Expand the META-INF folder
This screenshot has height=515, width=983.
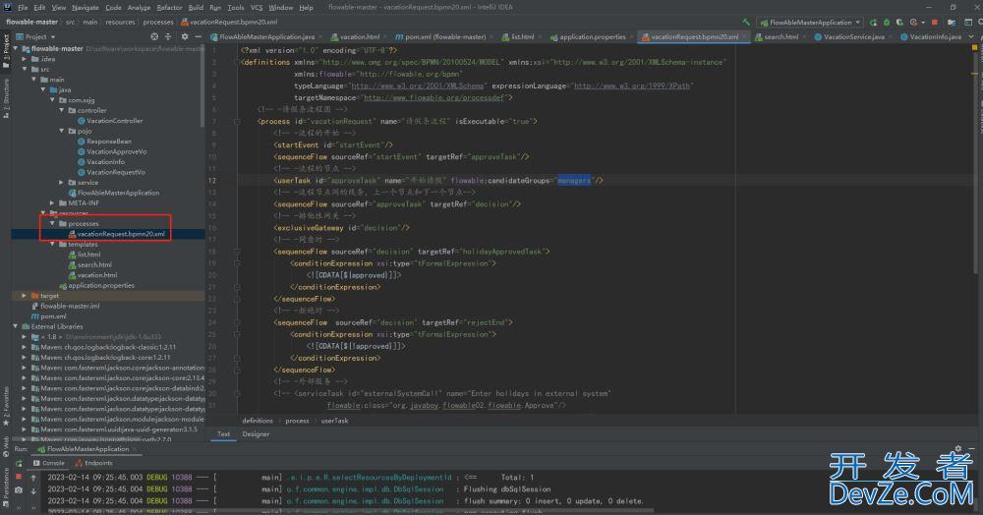coord(53,203)
